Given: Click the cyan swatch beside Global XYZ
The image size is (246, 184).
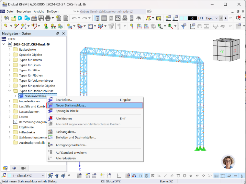Looking at the screenshot, I should tap(10, 176).
